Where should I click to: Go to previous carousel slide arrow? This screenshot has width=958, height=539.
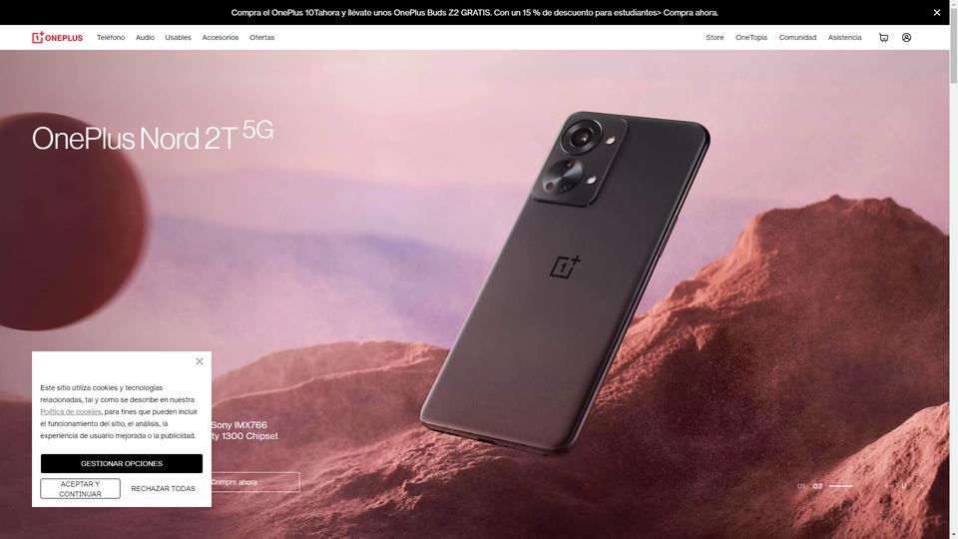pyautogui.click(x=889, y=486)
